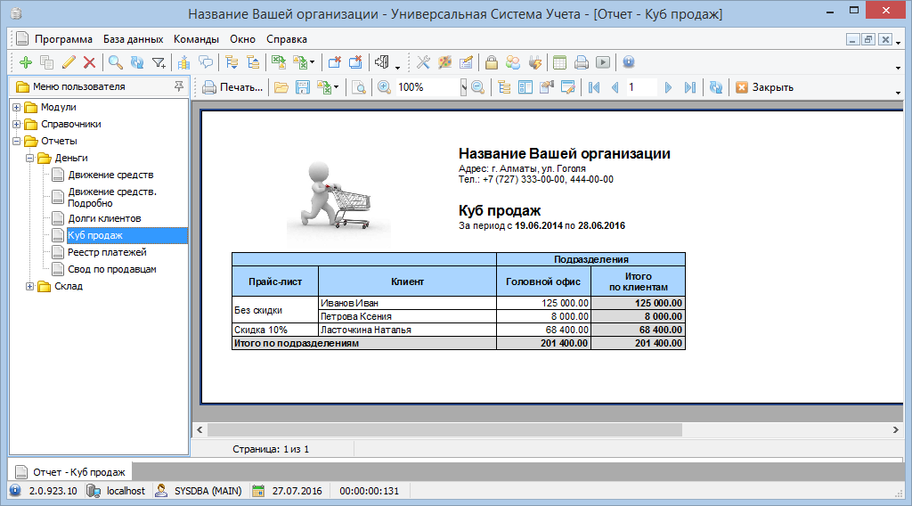912x506 pixels.
Task: Expand the Склад folder node
Action: (x=30, y=286)
